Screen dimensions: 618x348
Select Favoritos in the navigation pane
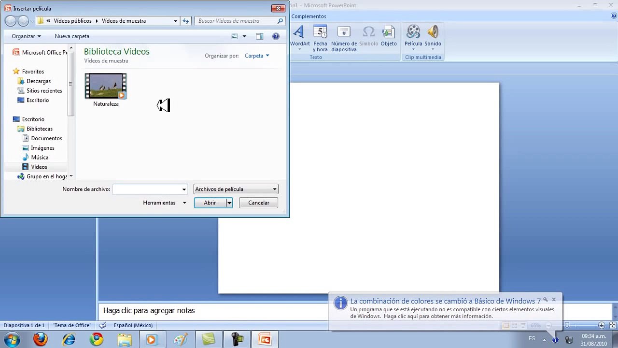pyautogui.click(x=28, y=72)
